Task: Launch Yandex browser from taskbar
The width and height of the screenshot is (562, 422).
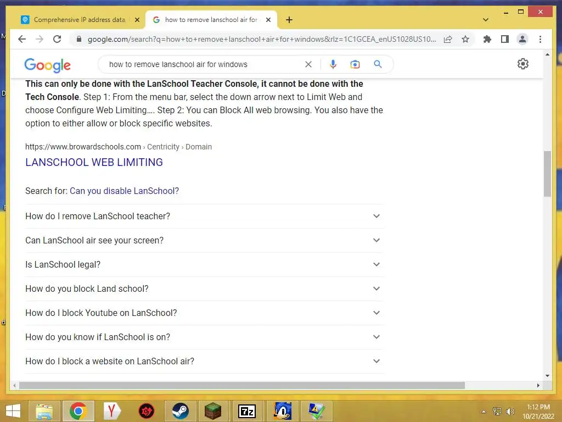Action: click(112, 411)
